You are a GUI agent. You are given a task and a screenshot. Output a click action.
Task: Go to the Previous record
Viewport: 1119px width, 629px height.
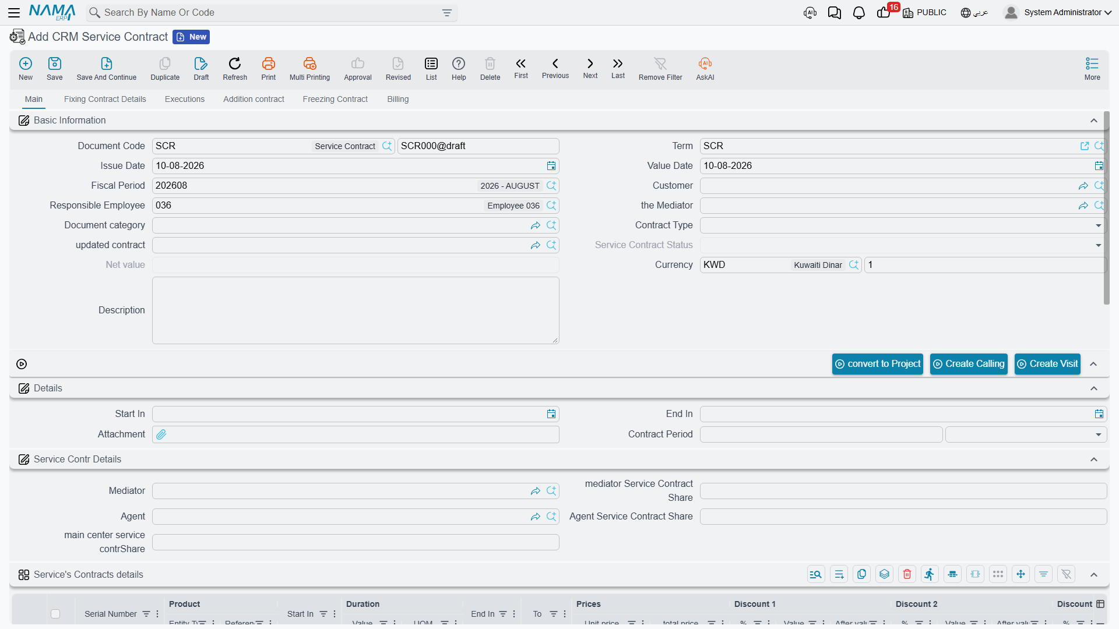(555, 68)
